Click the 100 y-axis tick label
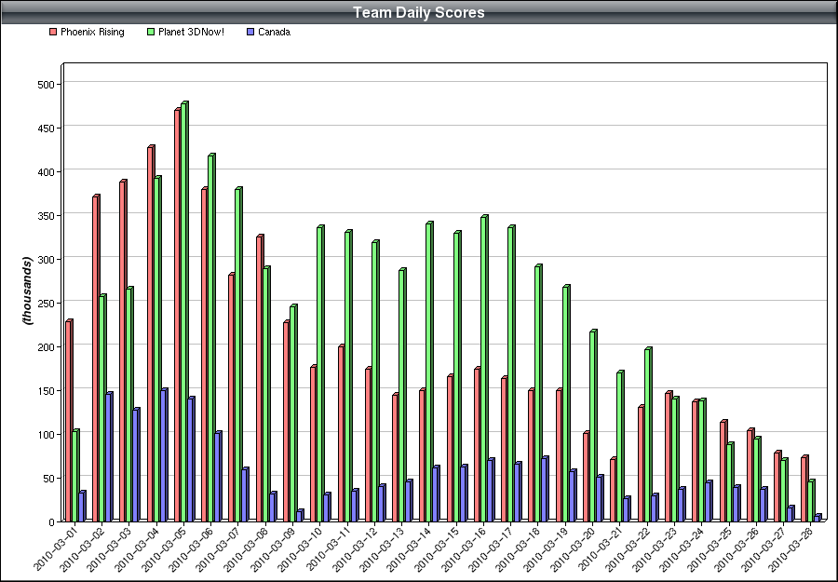The height and width of the screenshot is (582, 838). 46,435
